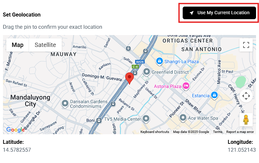Click the Estancia shopping bag marker

tap(214, 95)
